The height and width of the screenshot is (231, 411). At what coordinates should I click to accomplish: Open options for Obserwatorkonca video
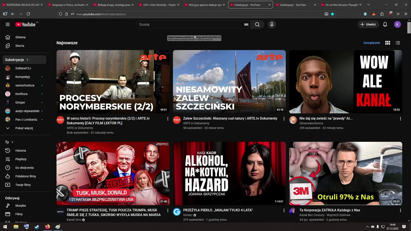point(400,119)
